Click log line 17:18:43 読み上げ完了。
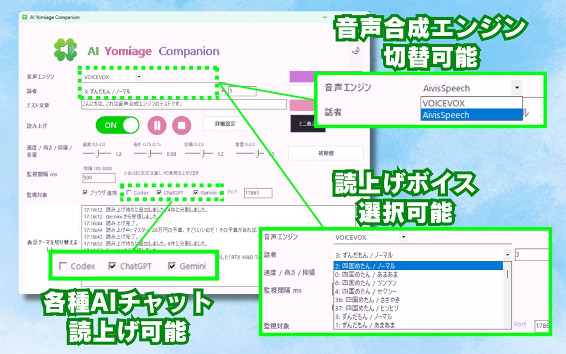This screenshot has width=566, height=354. [111, 237]
